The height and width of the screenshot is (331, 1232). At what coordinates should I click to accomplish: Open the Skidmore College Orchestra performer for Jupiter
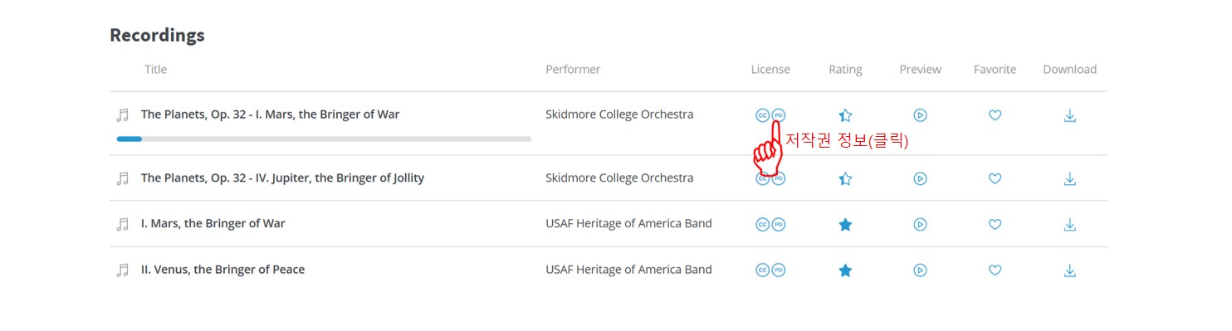tap(619, 178)
